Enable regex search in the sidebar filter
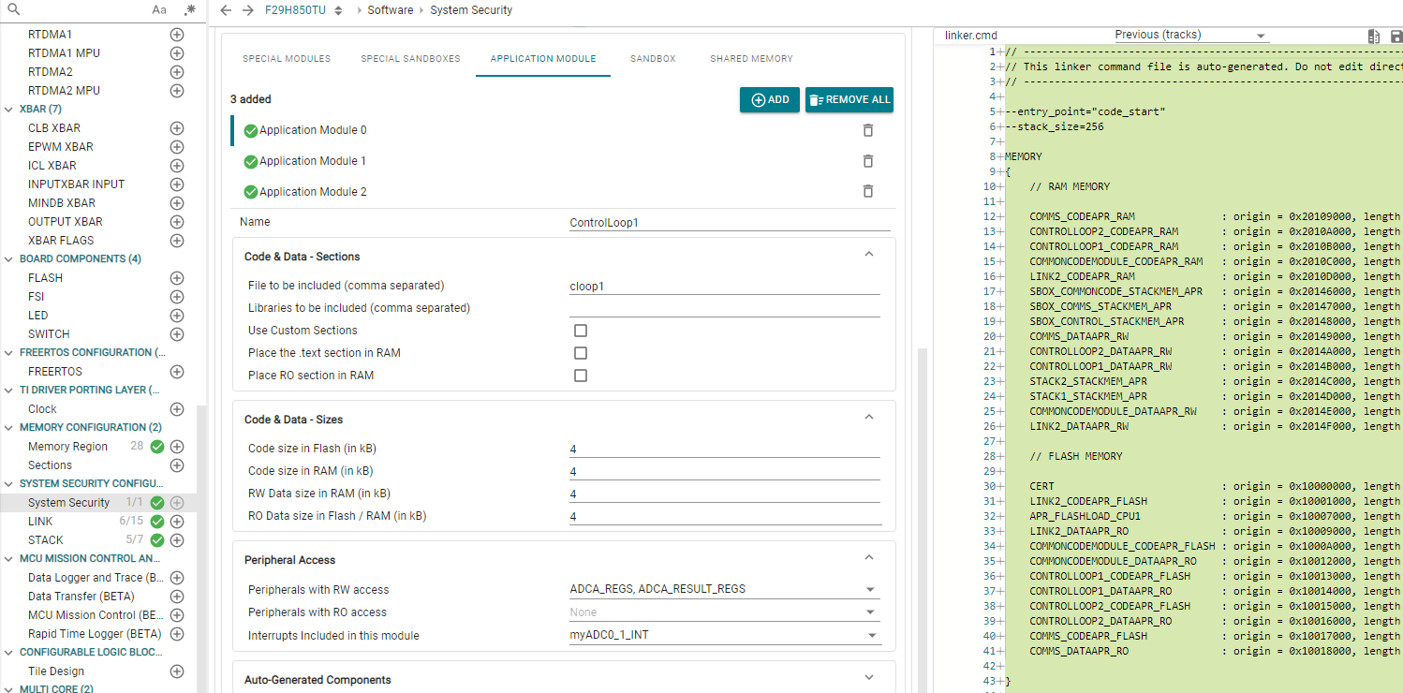 [190, 10]
